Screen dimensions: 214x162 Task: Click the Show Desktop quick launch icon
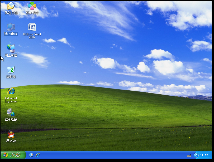pos(31,155)
